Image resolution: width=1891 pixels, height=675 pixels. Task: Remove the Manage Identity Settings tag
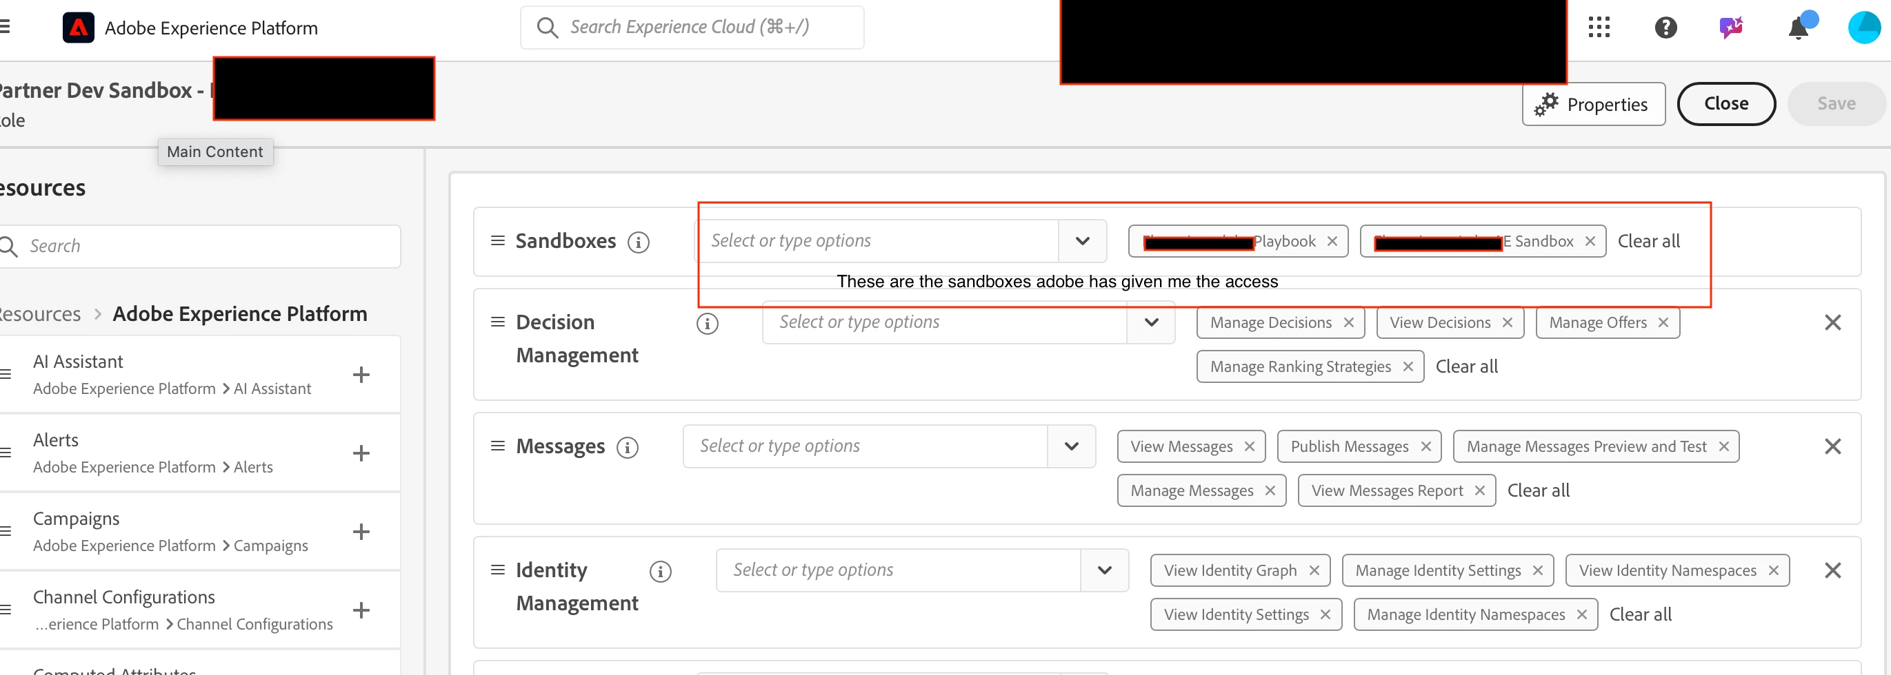(1537, 570)
